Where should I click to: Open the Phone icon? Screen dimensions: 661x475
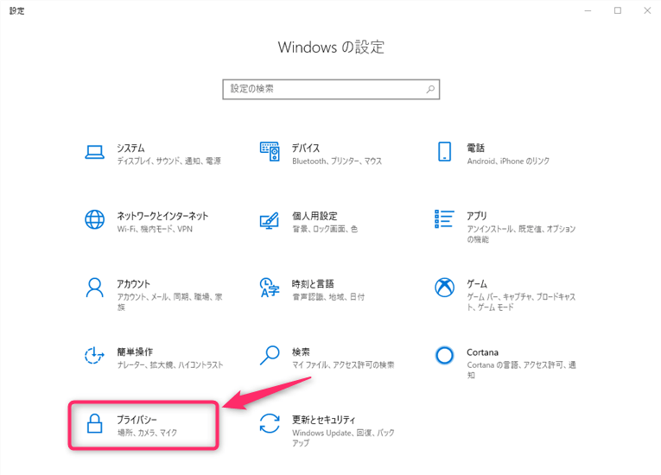point(444,152)
